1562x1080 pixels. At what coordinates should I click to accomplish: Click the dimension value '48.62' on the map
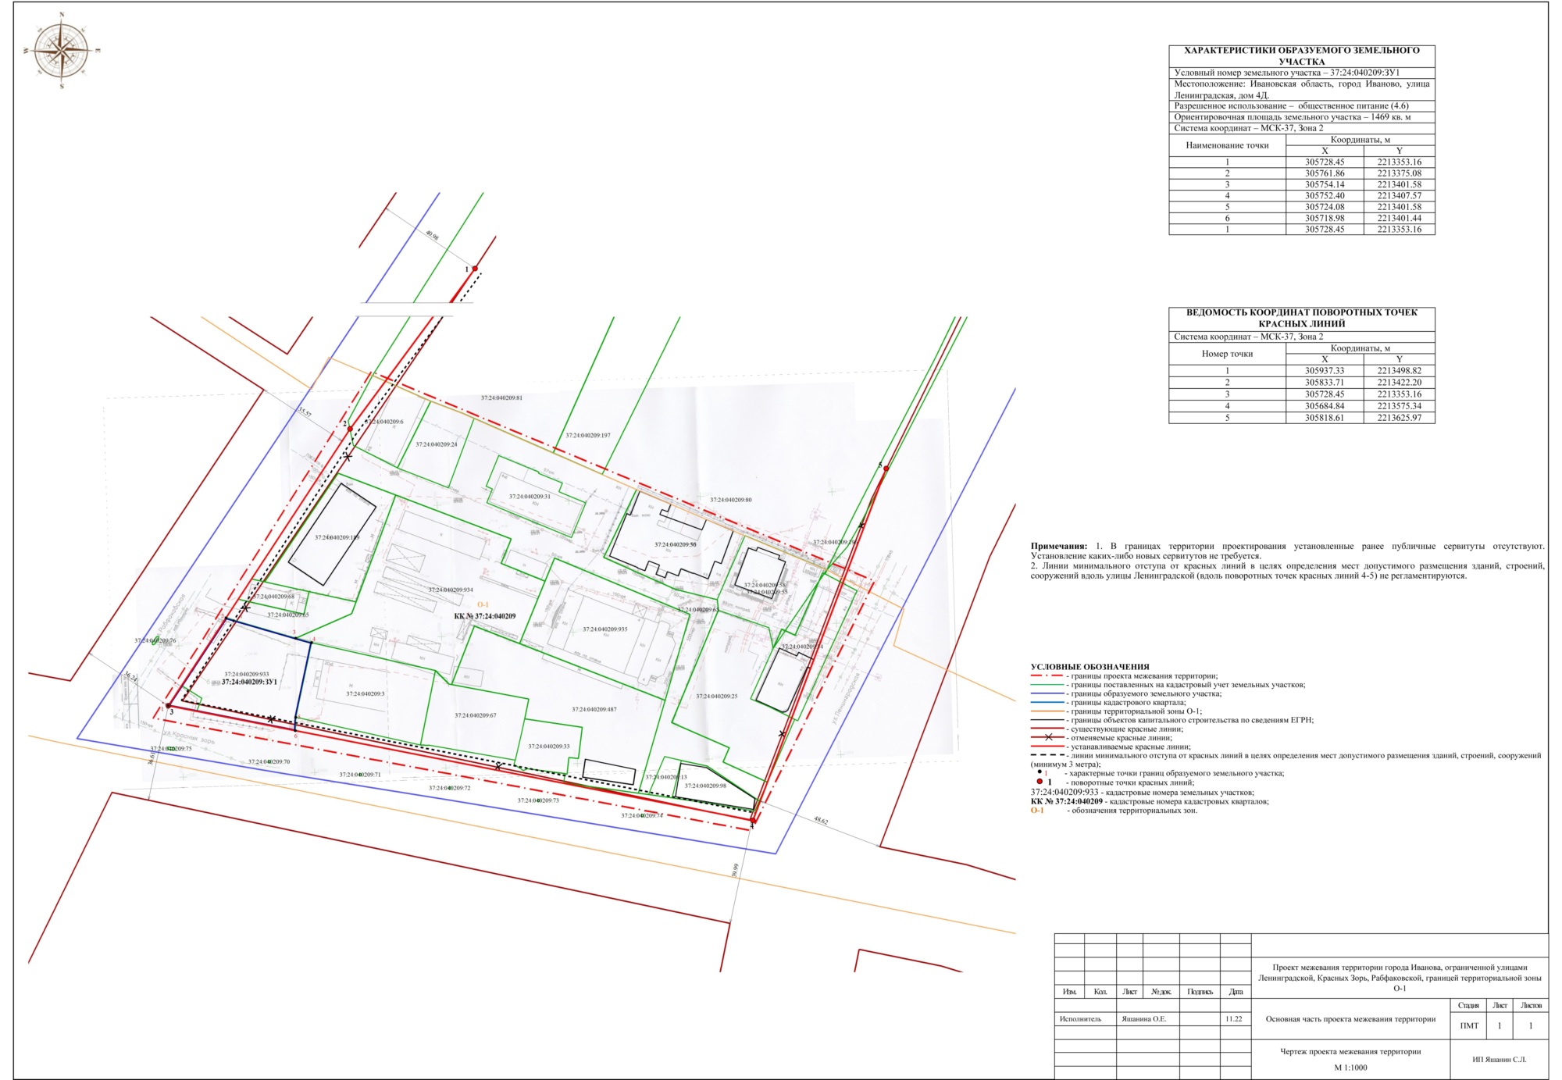(x=821, y=821)
